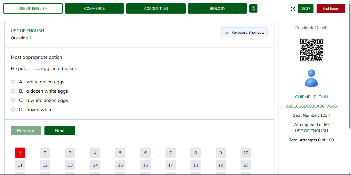The image size is (351, 175).
Task: Click the candidate avatar icon
Action: click(x=311, y=78)
